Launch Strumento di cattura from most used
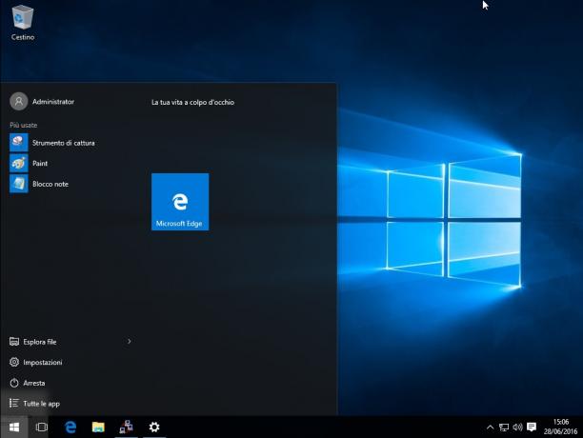Screen dimensions: 583x438 click(69, 143)
